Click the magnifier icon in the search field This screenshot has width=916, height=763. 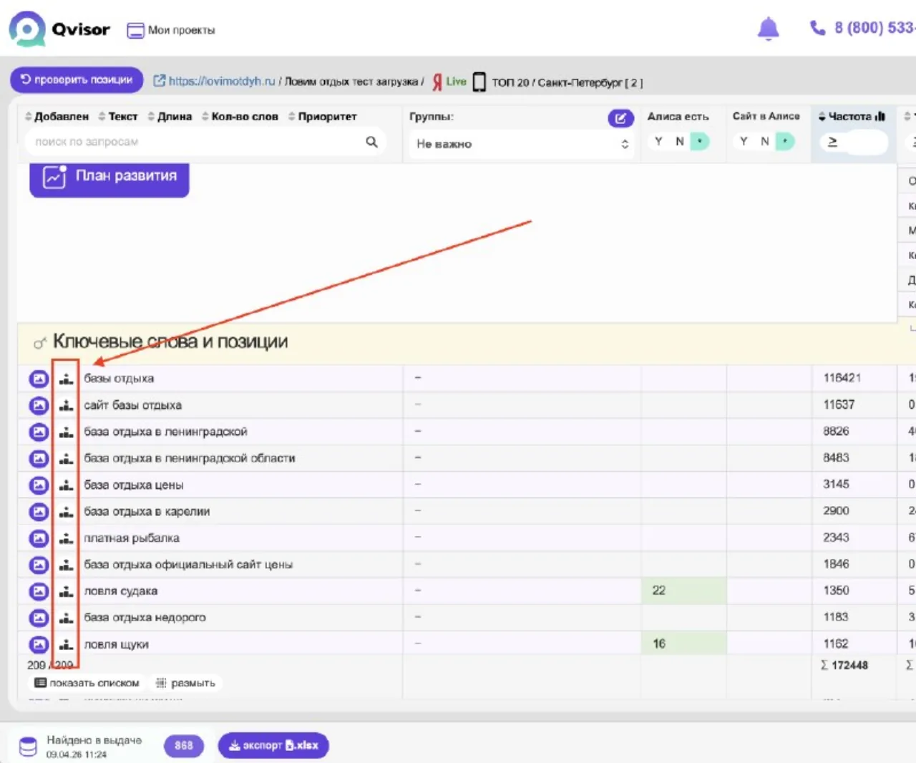[371, 142]
